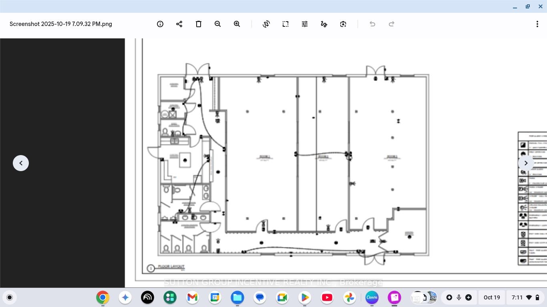Launch Canva from the shelf

pyautogui.click(x=372, y=297)
